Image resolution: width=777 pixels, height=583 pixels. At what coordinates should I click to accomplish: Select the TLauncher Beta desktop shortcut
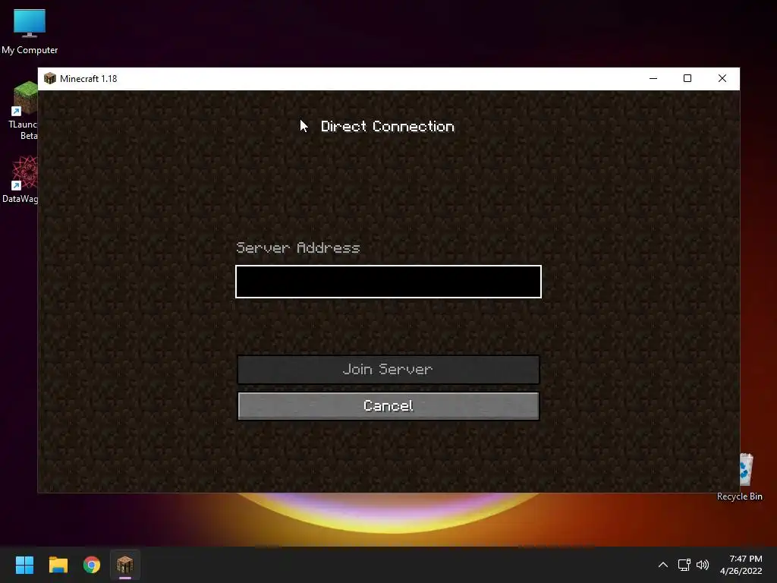click(x=24, y=111)
